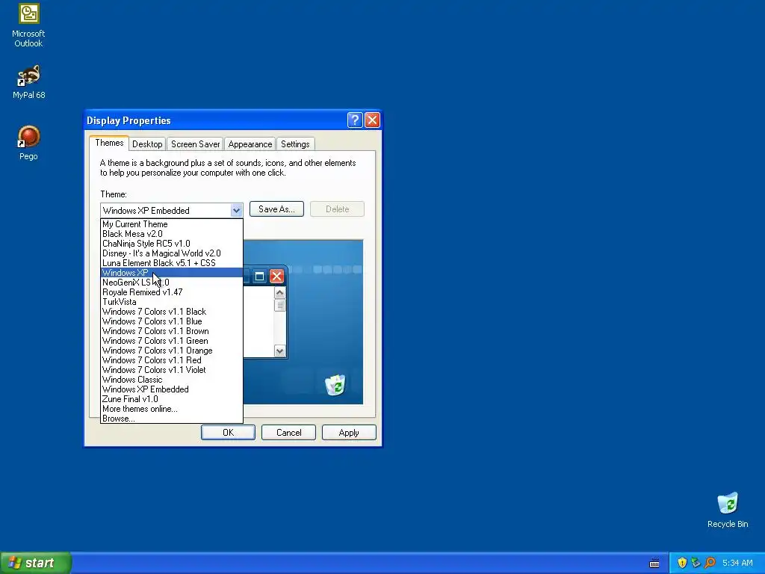This screenshot has height=574, width=765.
Task: Switch to the Desktop tab
Action: [x=147, y=144]
